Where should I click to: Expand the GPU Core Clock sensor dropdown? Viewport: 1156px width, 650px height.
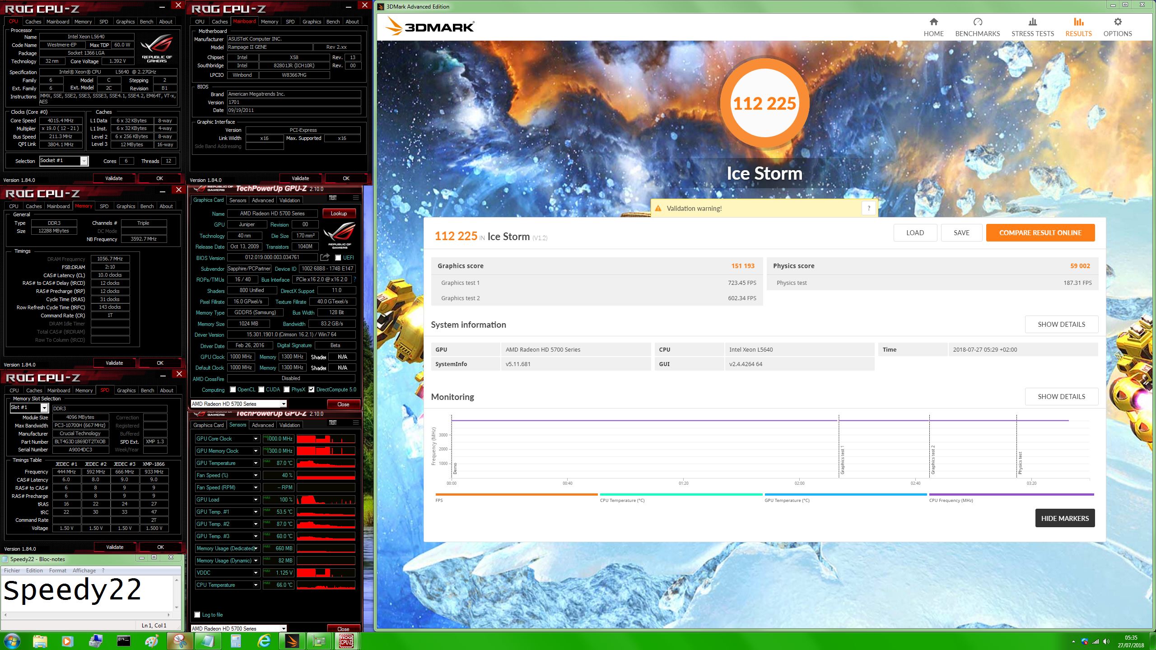click(x=255, y=439)
